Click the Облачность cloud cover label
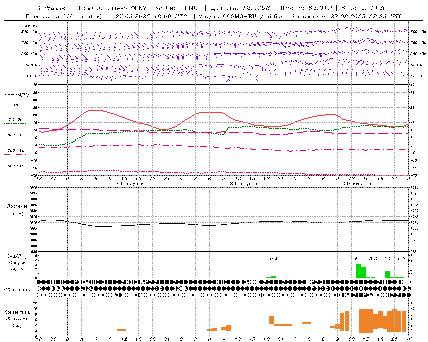 [x=17, y=290]
